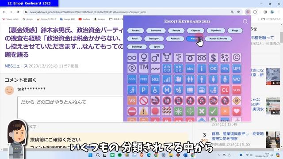Pick the yellow warning triangle emoji
The width and height of the screenshot is (283, 159).
[144, 111]
